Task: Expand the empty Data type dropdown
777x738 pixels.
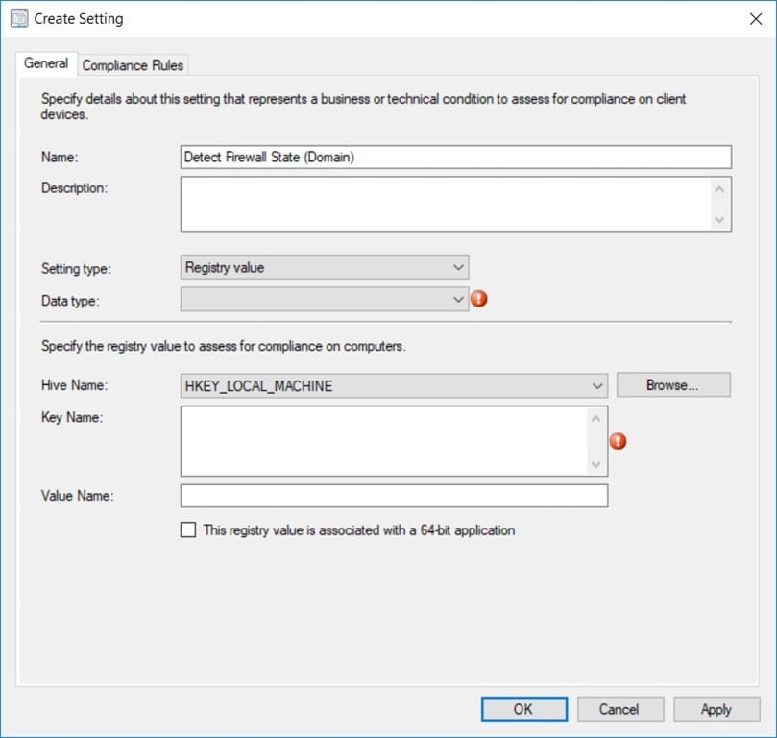Action: coord(325,300)
